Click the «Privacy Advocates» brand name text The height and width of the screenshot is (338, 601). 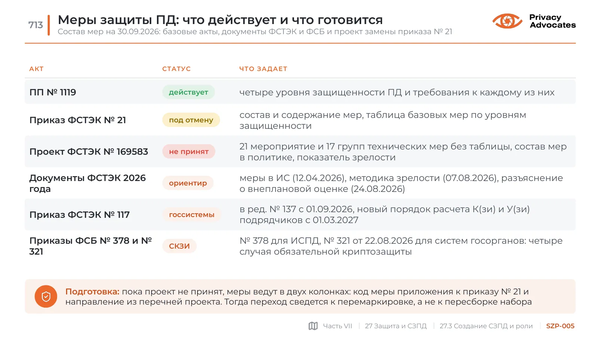click(x=552, y=21)
